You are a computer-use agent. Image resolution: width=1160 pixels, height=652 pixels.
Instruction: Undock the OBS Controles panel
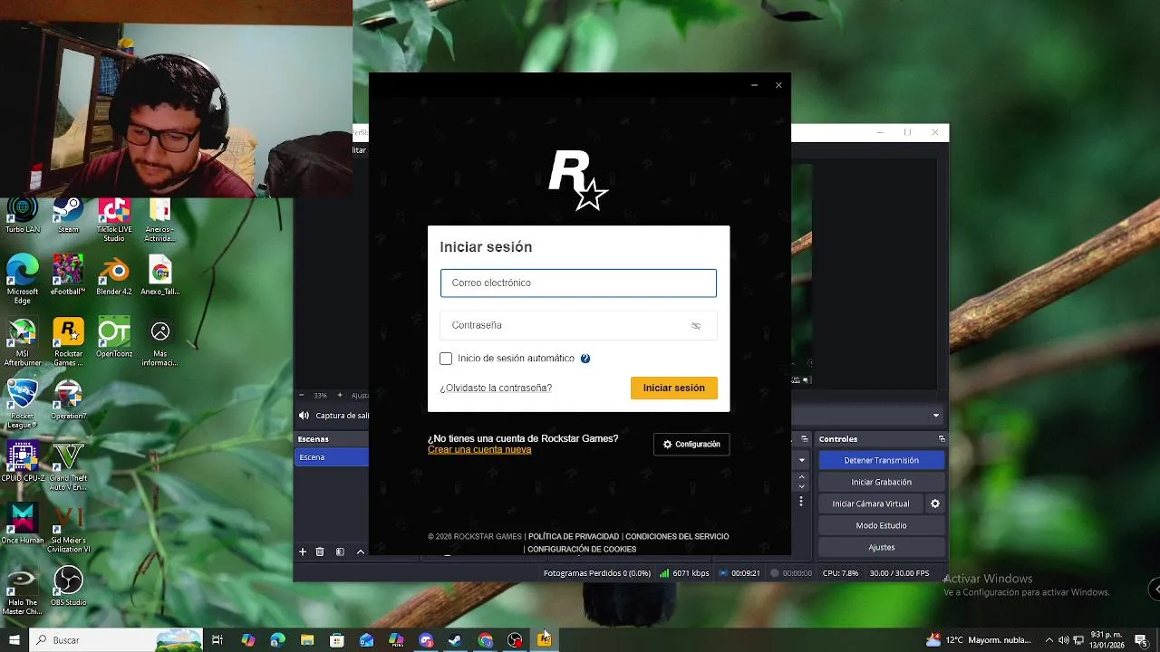pos(942,439)
